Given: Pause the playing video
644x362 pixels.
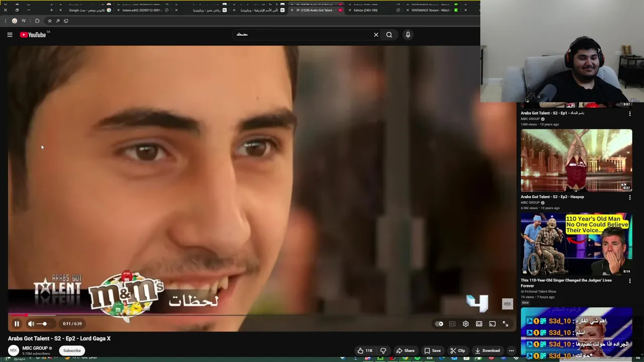Looking at the screenshot, I should [x=17, y=324].
